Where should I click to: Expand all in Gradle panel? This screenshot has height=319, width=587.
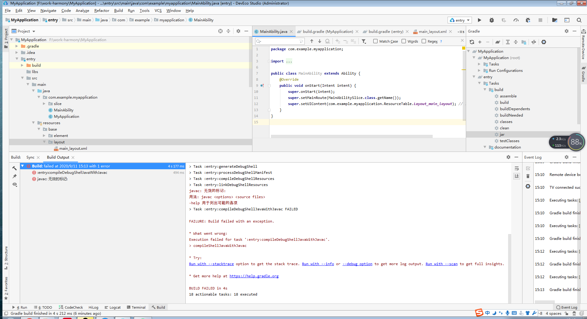[508, 42]
